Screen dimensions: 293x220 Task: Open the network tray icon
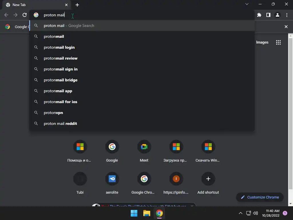(249, 213)
